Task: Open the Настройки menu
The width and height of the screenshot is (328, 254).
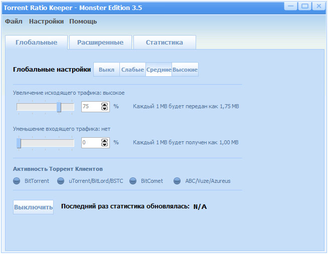Action: (46, 22)
